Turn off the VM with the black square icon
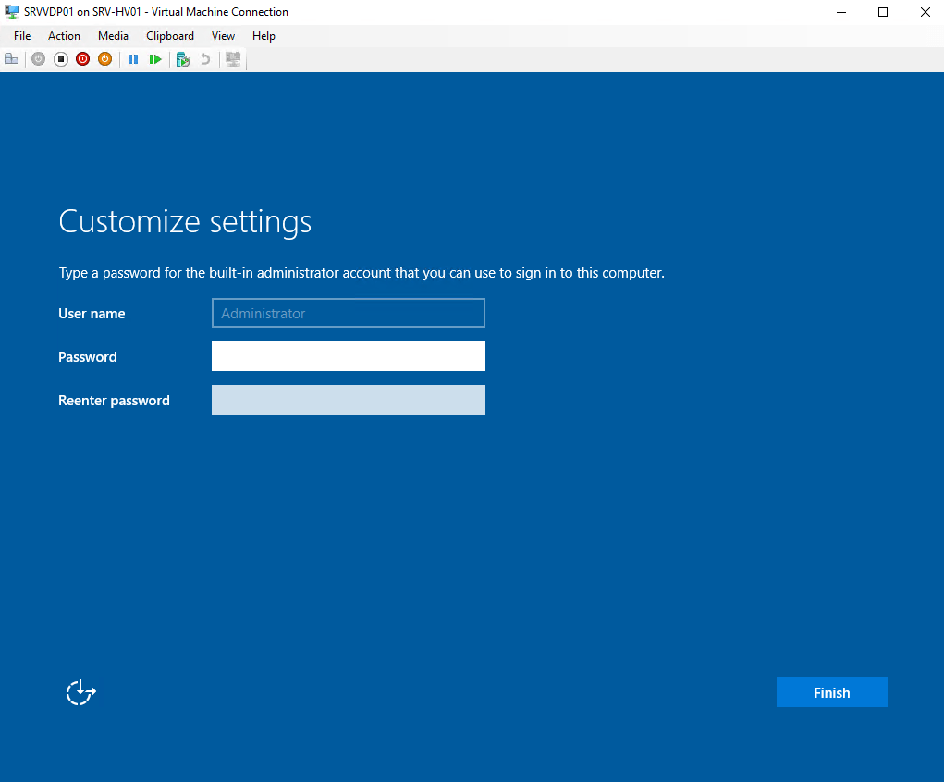This screenshot has height=782, width=944. (61, 59)
